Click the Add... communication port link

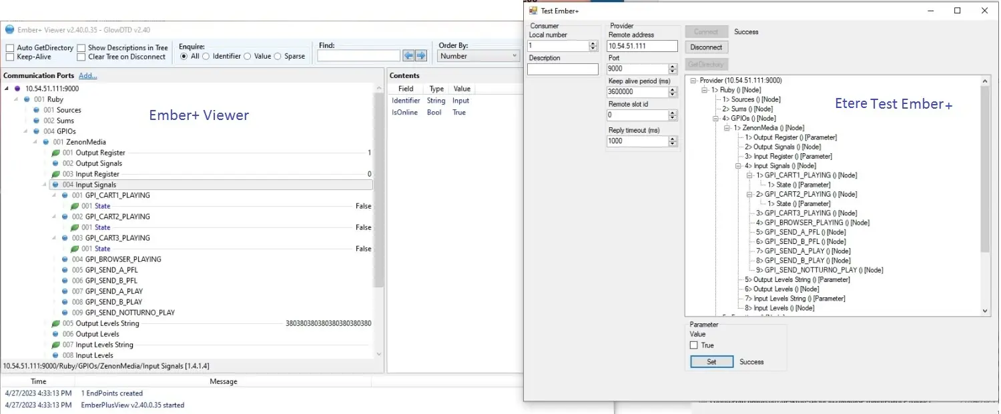[x=87, y=76]
